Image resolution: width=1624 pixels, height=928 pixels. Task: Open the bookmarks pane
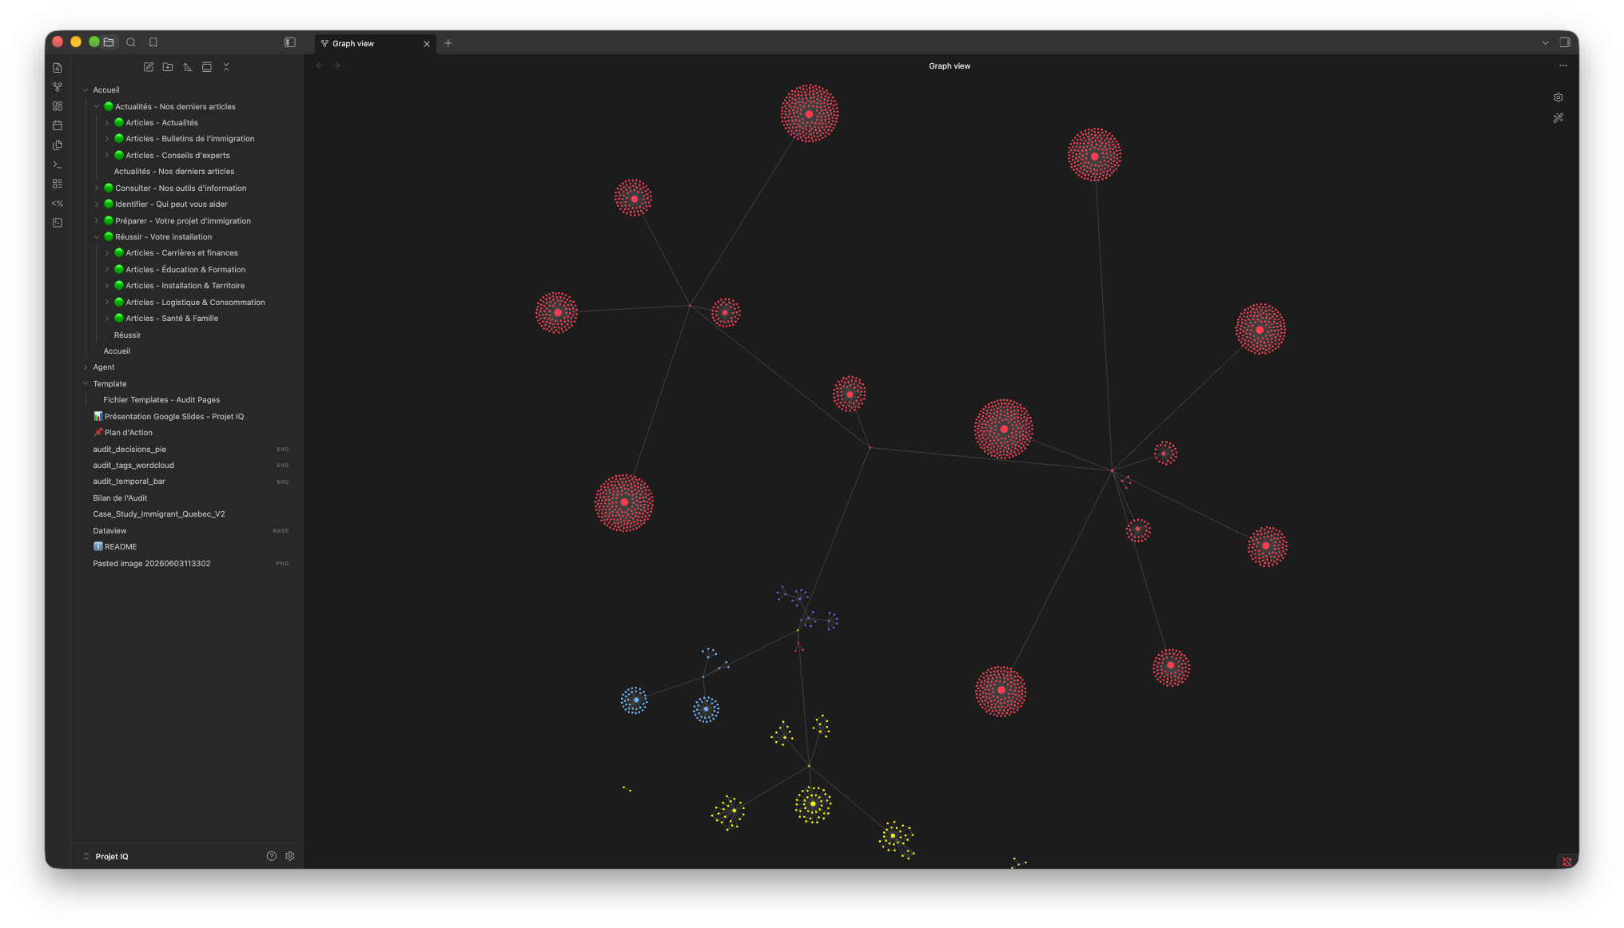tap(153, 42)
